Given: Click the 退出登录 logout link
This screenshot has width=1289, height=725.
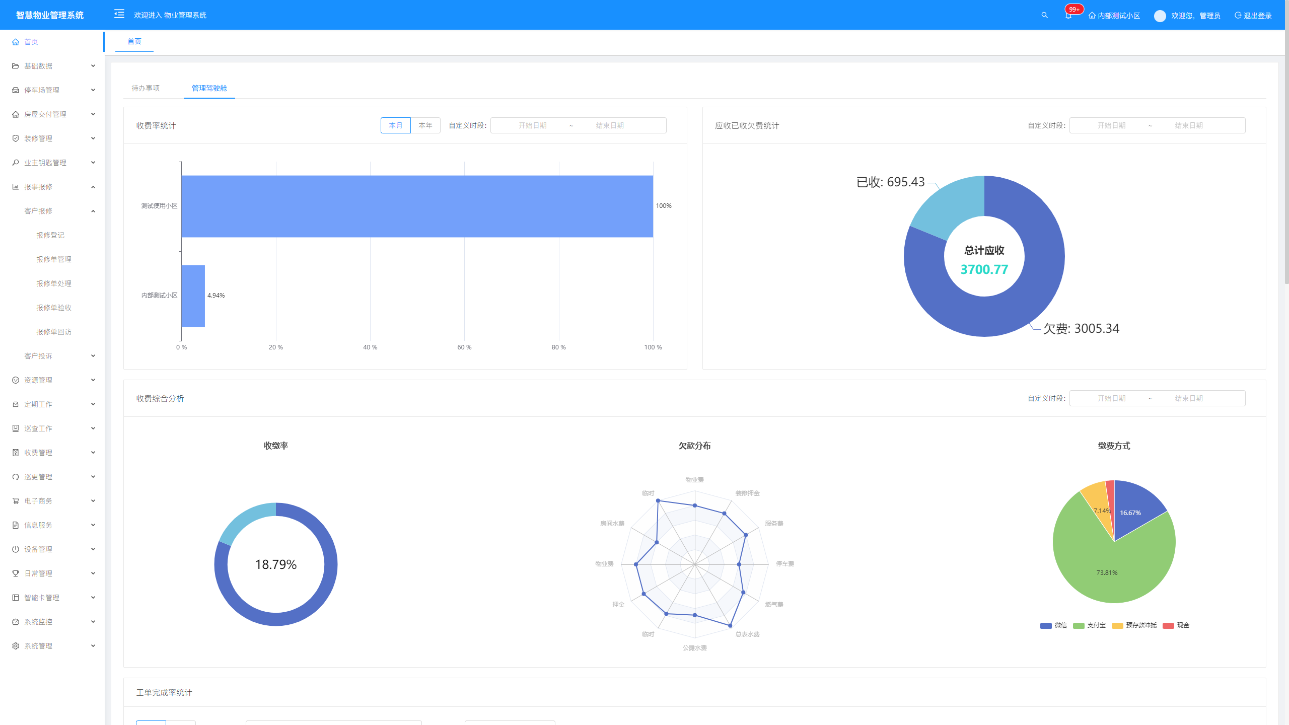Looking at the screenshot, I should tap(1253, 16).
